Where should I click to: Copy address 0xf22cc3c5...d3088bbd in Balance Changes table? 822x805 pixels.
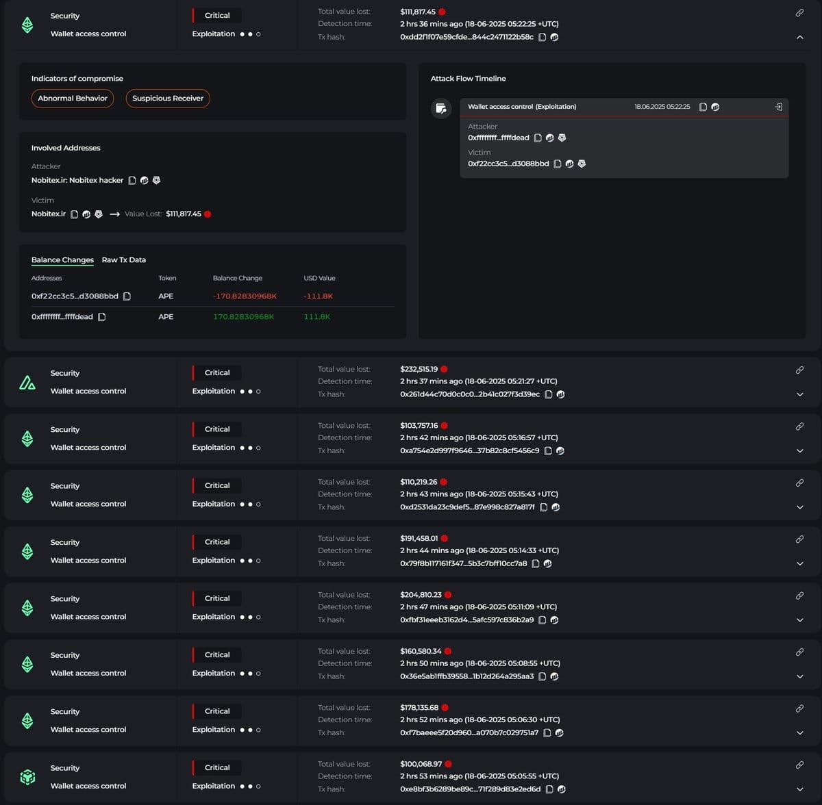(x=127, y=296)
